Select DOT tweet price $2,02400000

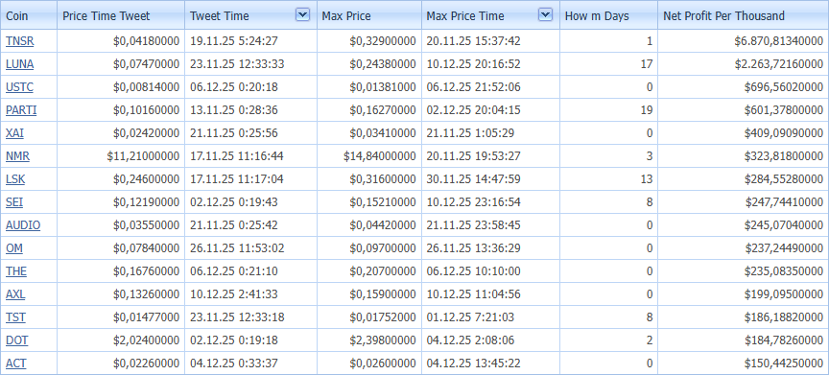point(146,340)
